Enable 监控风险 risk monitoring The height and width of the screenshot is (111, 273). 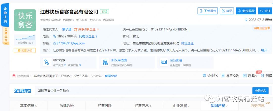246,11
